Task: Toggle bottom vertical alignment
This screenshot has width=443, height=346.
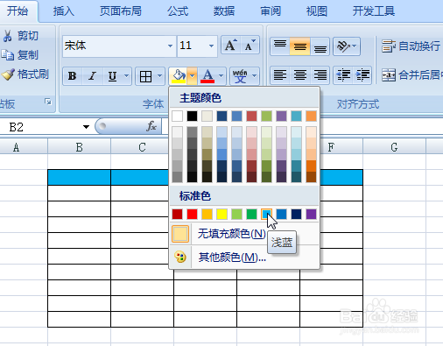Action: [x=320, y=46]
